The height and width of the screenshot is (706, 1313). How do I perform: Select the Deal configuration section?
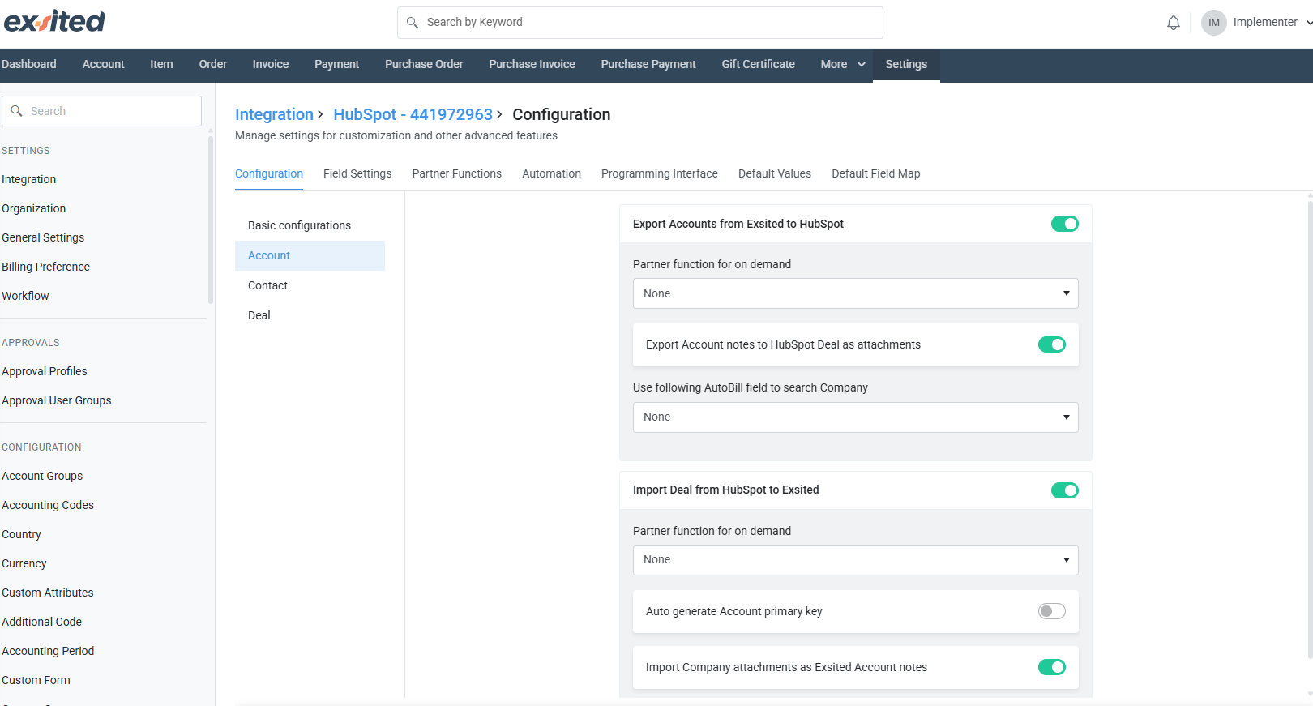[x=310, y=315]
